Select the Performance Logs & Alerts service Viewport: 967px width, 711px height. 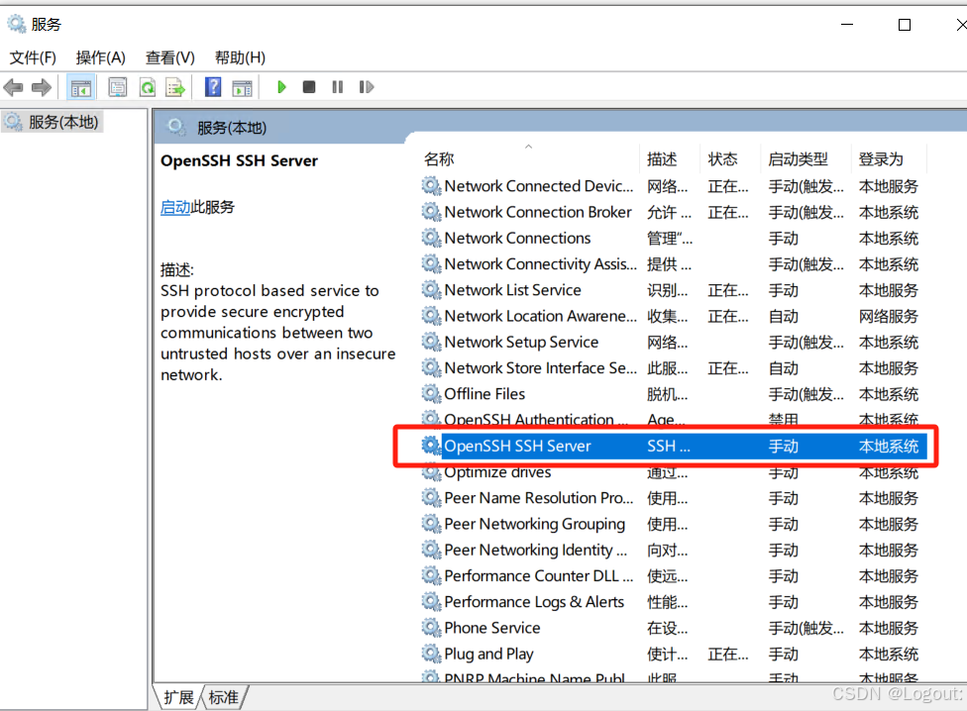[674, 601]
